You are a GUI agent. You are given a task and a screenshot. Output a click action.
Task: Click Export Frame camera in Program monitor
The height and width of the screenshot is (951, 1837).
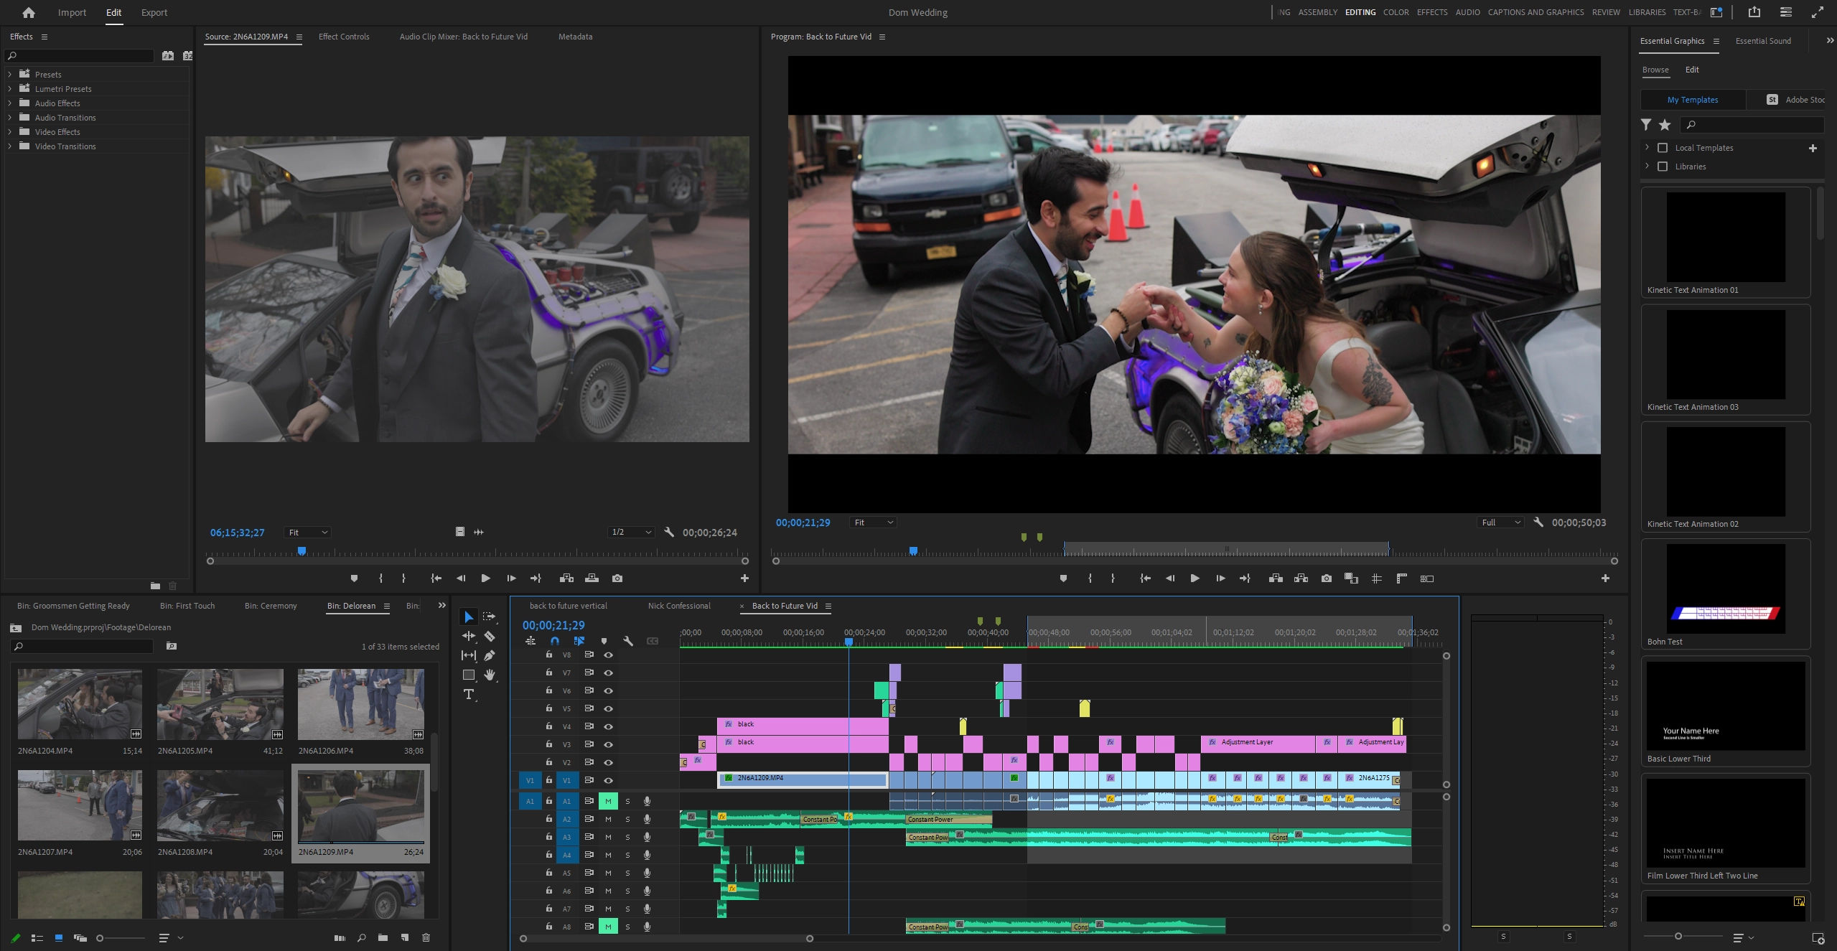point(1326,578)
